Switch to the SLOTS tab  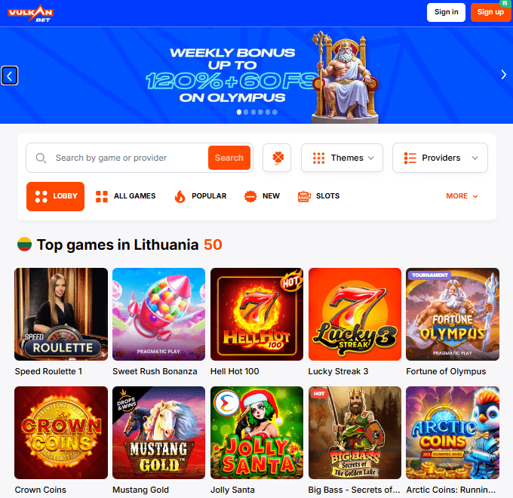[x=318, y=196]
